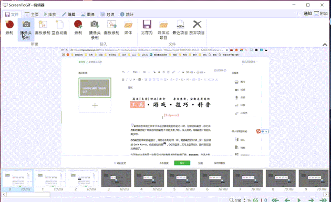Go to previous frame with left arrow
The width and height of the screenshot is (331, 202).
(x=287, y=200)
